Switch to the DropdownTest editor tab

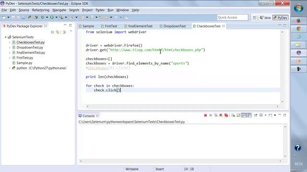(x=173, y=26)
